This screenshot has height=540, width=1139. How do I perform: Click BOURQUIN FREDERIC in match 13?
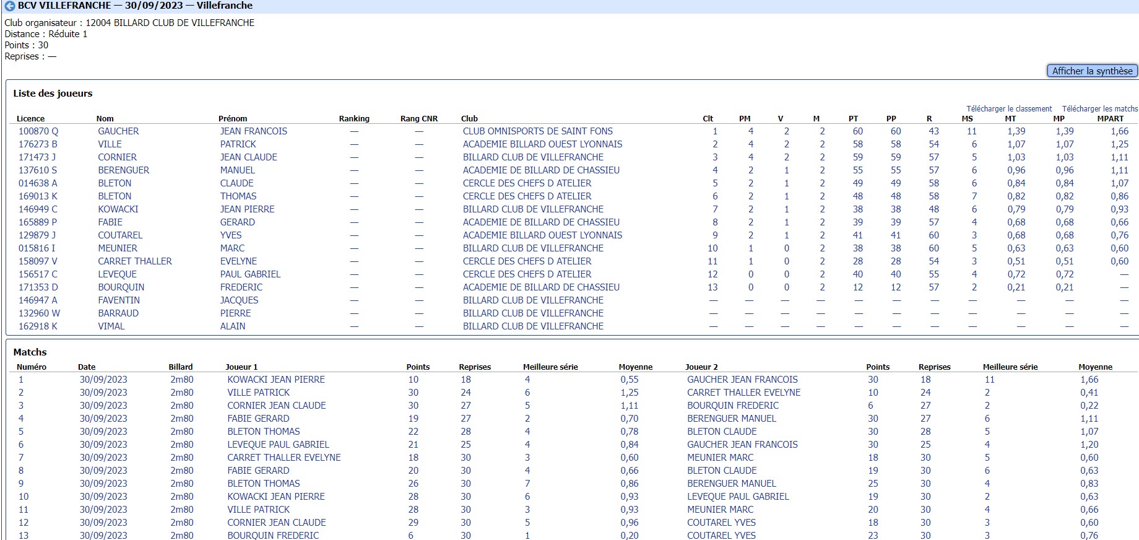point(273,536)
